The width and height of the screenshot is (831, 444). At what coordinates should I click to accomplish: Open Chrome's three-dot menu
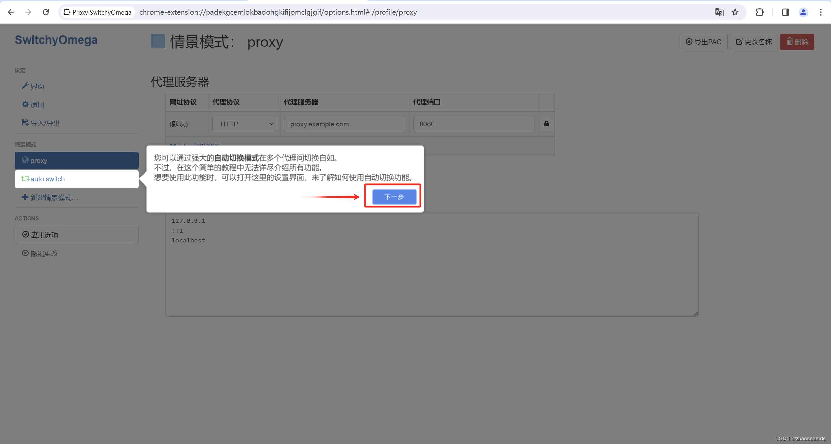[821, 12]
